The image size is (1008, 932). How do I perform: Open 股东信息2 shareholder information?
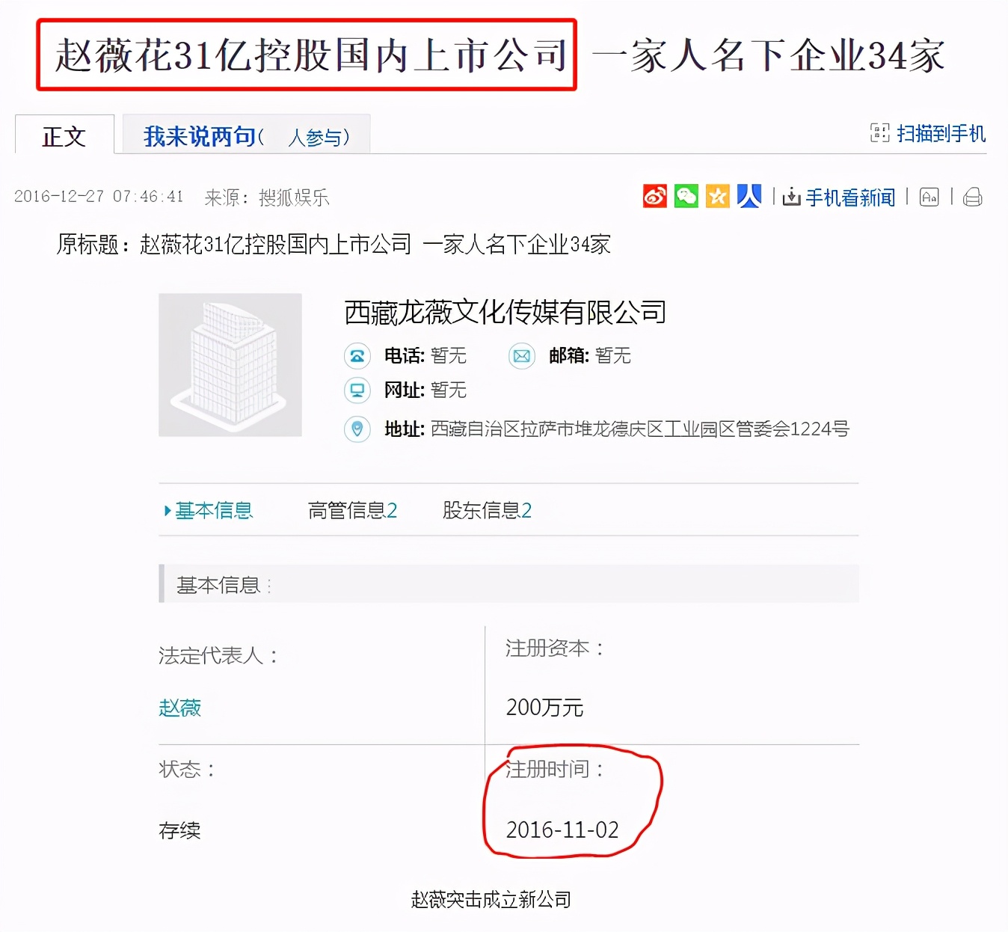click(485, 510)
